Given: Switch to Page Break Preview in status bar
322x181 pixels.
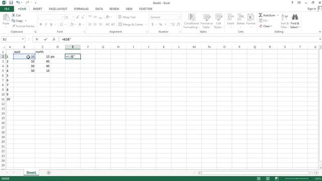Looking at the screenshot, I should click(277, 178).
